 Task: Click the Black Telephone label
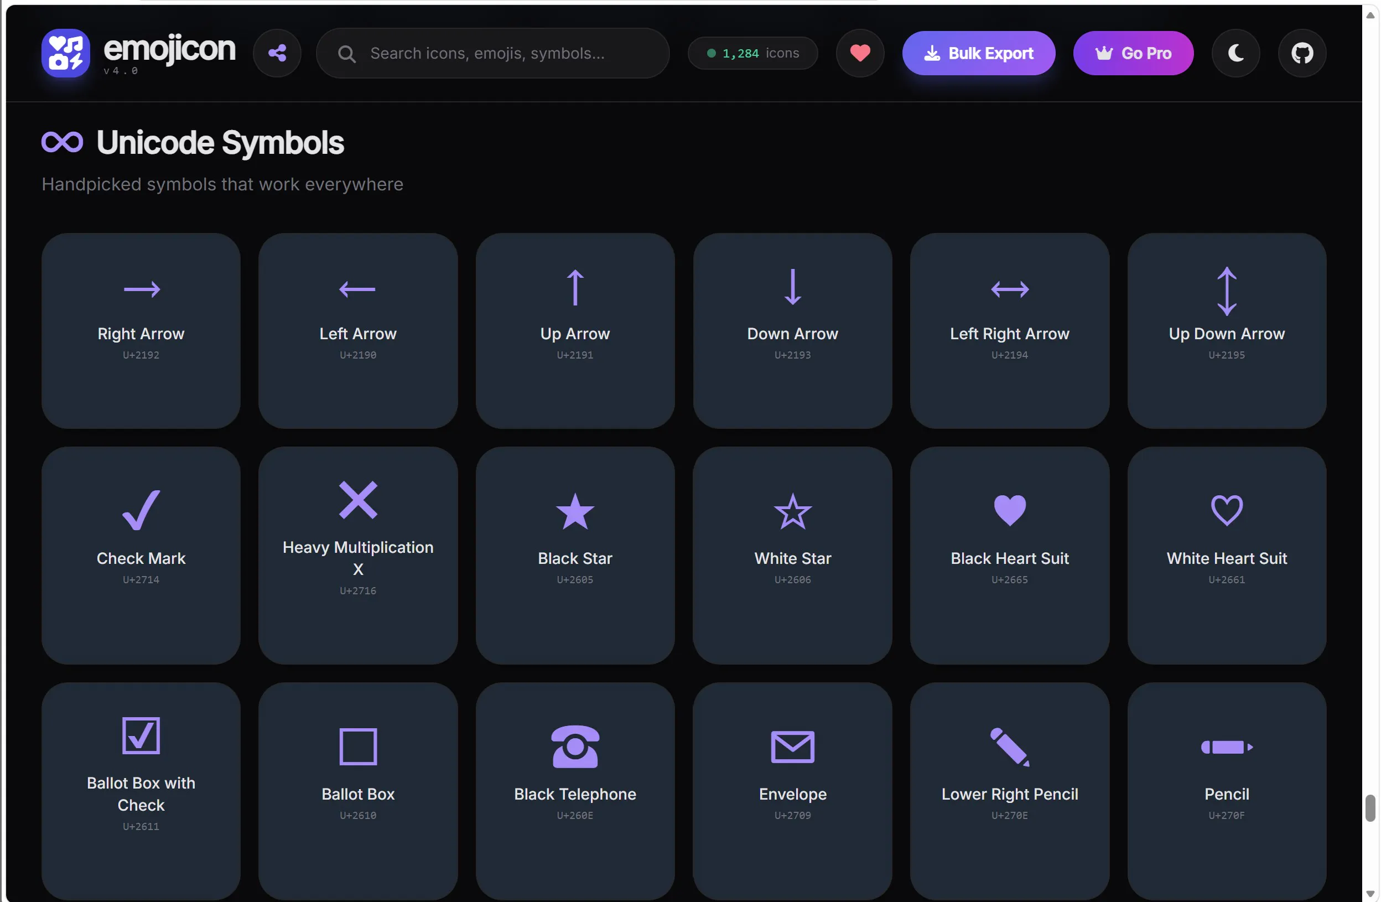pyautogui.click(x=575, y=794)
